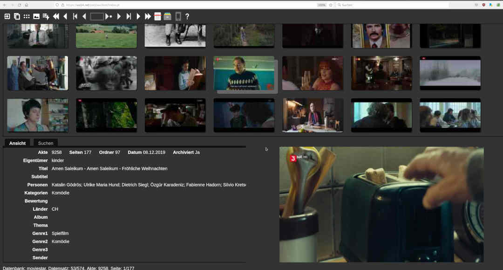Viewport: 503px width, 270px height.
Task: Click the red-striped document page icon
Action: coord(157,16)
